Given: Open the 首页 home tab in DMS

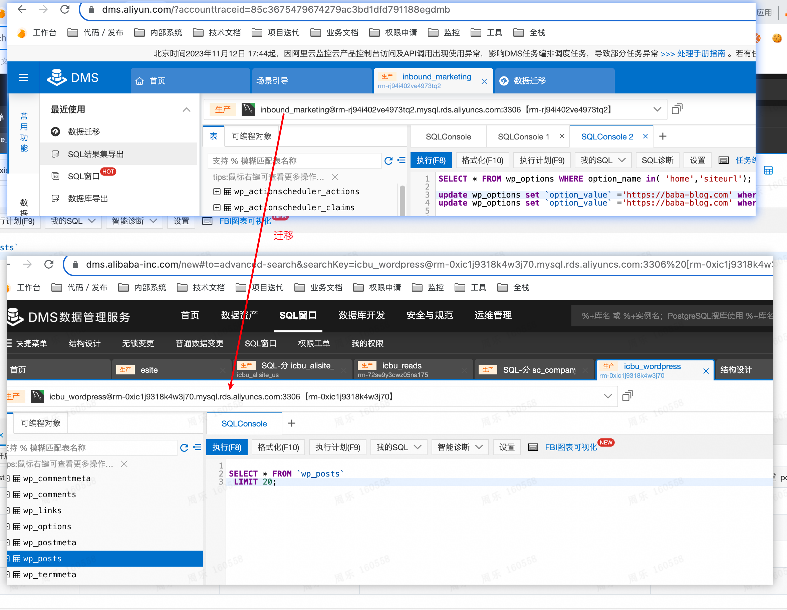Looking at the screenshot, I should point(190,81).
